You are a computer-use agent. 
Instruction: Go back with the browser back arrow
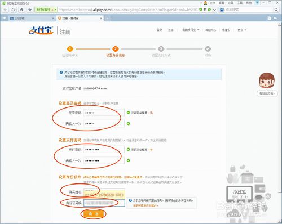click(x=5, y=10)
